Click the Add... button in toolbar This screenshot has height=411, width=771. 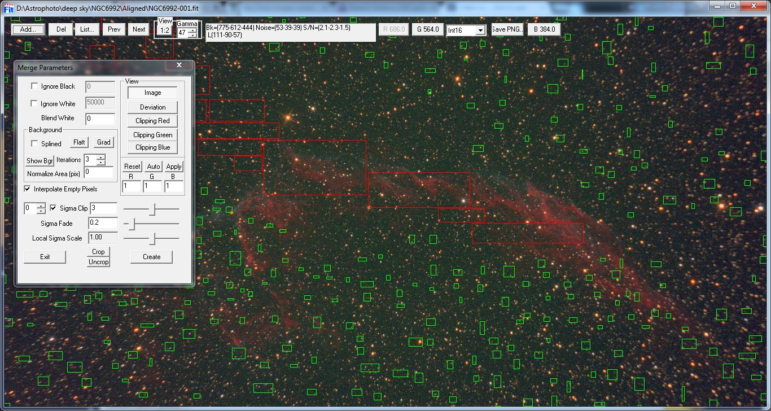point(28,29)
